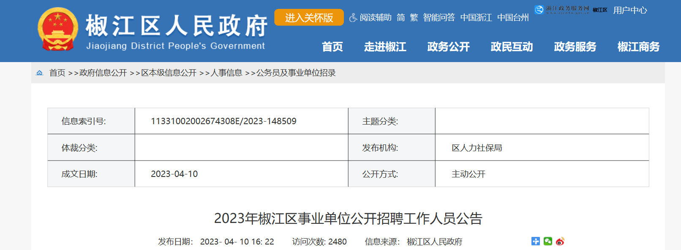Image resolution: width=681 pixels, height=250 pixels.
Task: Click the 信息来源 椒江区人民政府 text
Action: 414,242
